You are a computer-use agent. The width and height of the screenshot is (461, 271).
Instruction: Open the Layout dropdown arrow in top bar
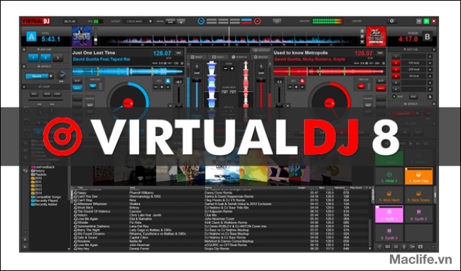point(151,21)
